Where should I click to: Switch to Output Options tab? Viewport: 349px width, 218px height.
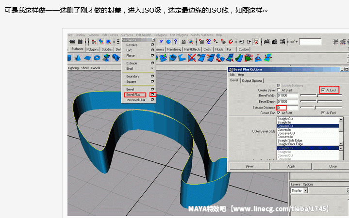(x=252, y=81)
